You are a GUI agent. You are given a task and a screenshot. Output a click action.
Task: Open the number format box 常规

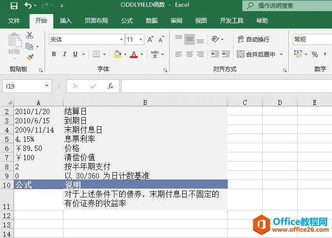pyautogui.click(x=312, y=40)
